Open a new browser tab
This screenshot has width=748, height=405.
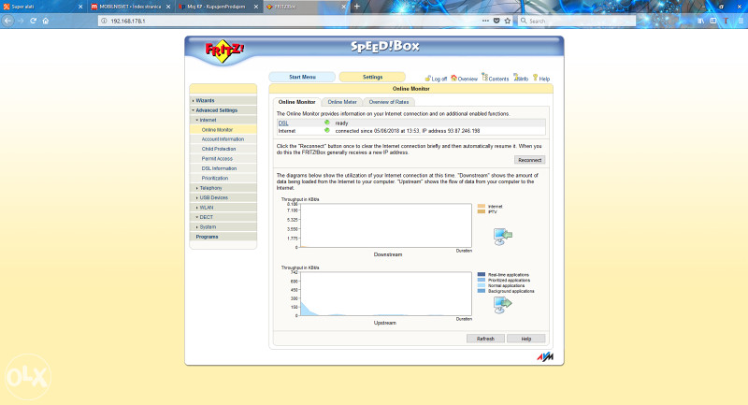click(x=357, y=7)
